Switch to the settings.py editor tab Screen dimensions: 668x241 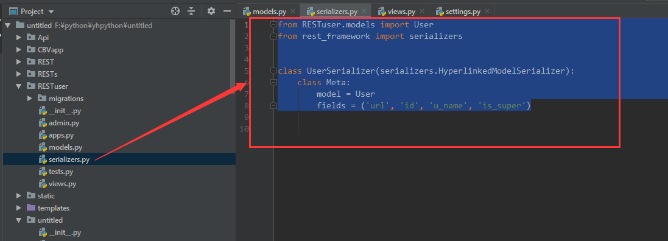pos(463,12)
